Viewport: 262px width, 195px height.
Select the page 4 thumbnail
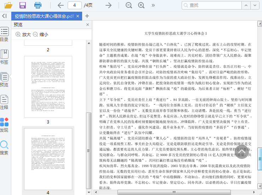48,159
